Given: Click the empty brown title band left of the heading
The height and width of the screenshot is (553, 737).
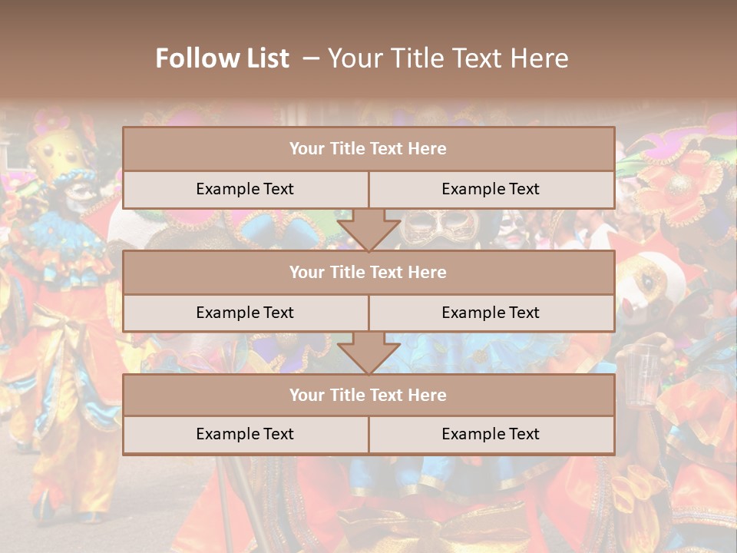Looking at the screenshot, I should [x=69, y=58].
